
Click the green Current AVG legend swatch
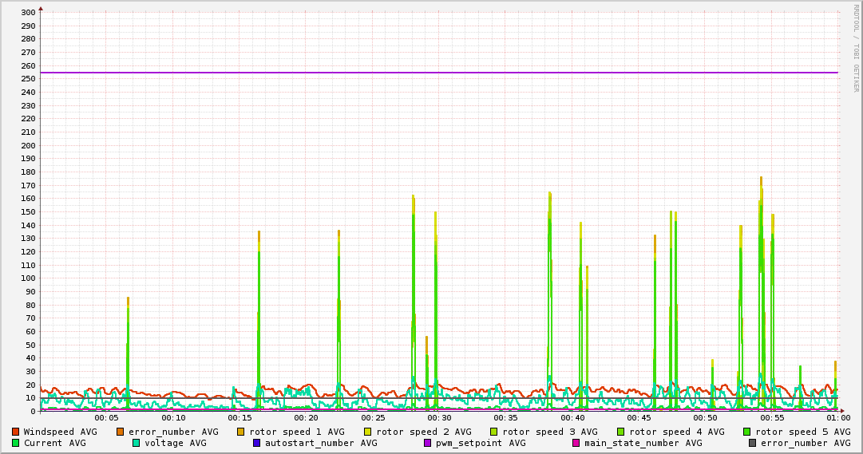[x=15, y=443]
